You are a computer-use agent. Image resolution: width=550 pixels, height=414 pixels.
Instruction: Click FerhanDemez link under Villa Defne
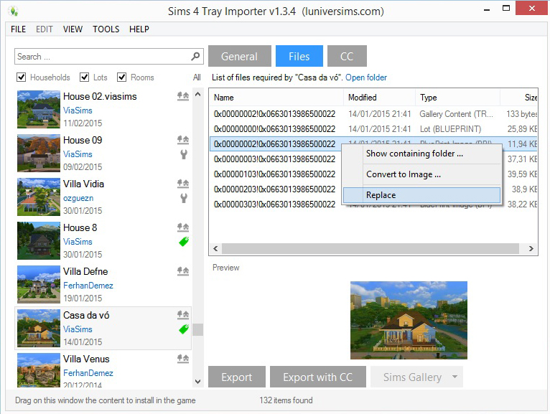click(88, 286)
